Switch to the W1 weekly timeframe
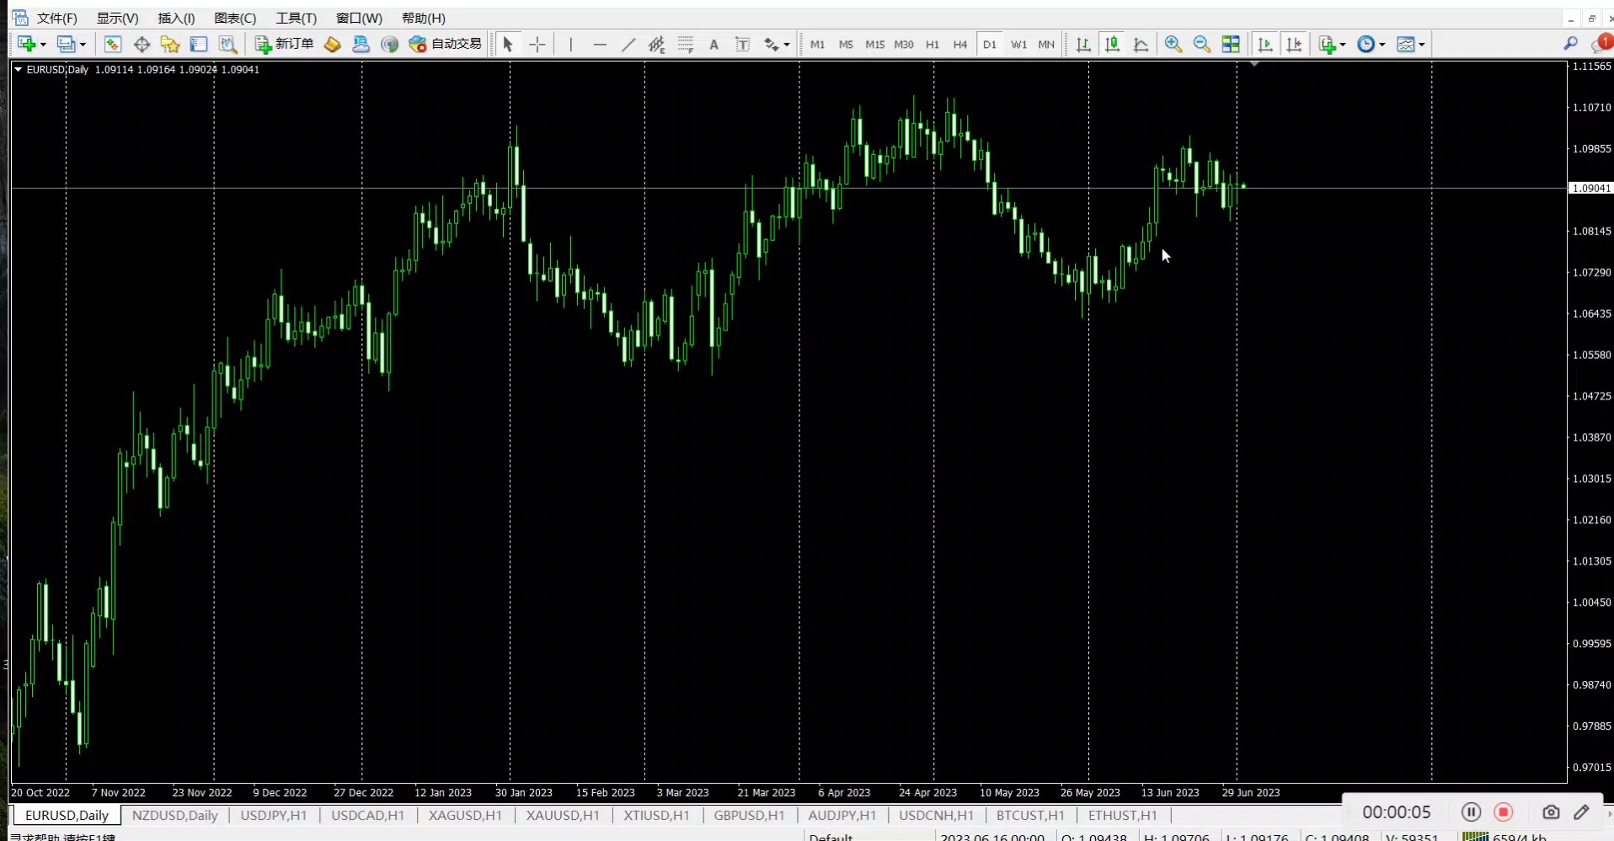The width and height of the screenshot is (1614, 841). pyautogui.click(x=1019, y=45)
